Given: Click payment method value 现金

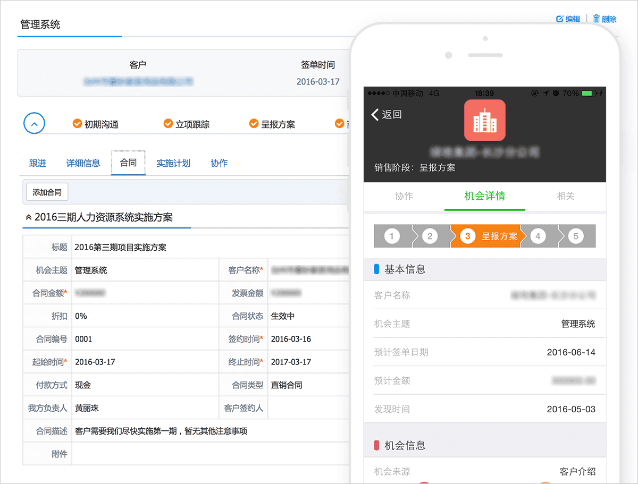Looking at the screenshot, I should 82,385.
